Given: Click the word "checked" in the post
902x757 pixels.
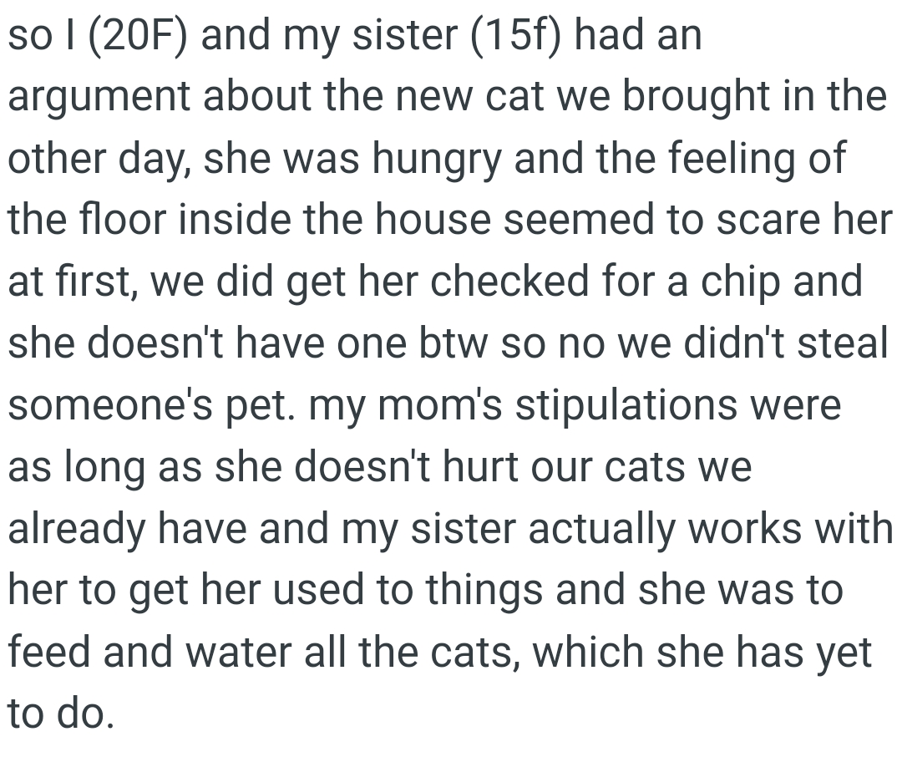Looking at the screenshot, I should coord(509,282).
